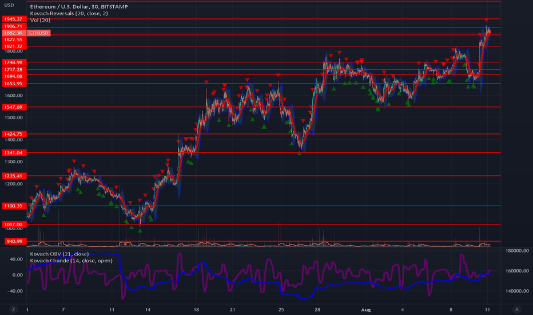Click date 7 on the time axis
This screenshot has width=533, height=315.
point(63,309)
